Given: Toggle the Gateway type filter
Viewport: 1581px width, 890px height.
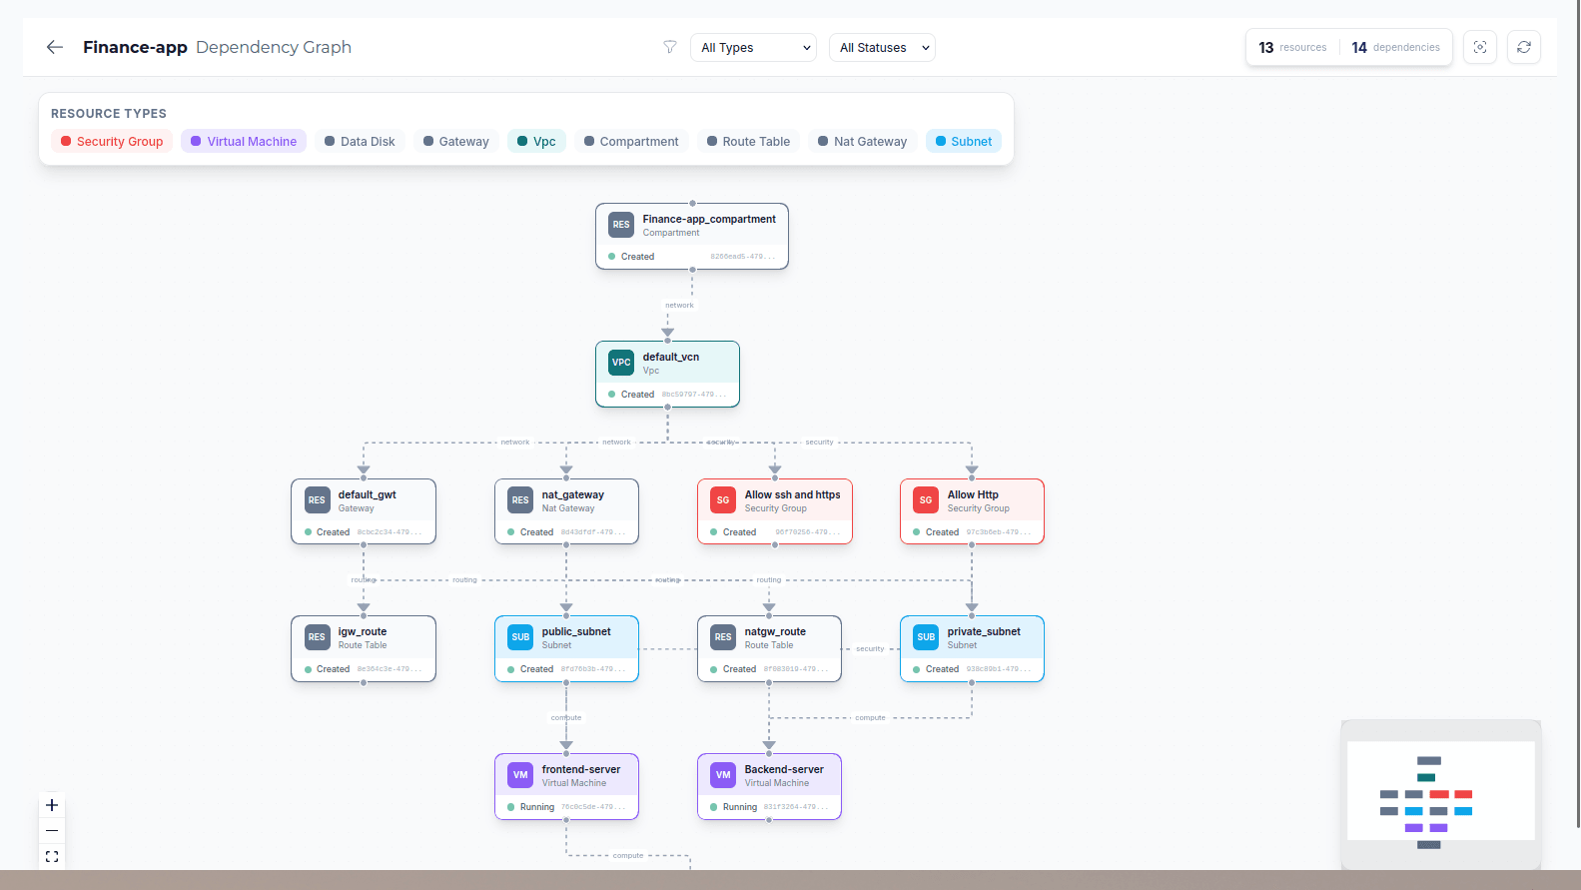Looking at the screenshot, I should pos(456,141).
